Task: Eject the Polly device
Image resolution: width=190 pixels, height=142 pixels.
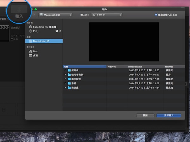Action: point(60,31)
